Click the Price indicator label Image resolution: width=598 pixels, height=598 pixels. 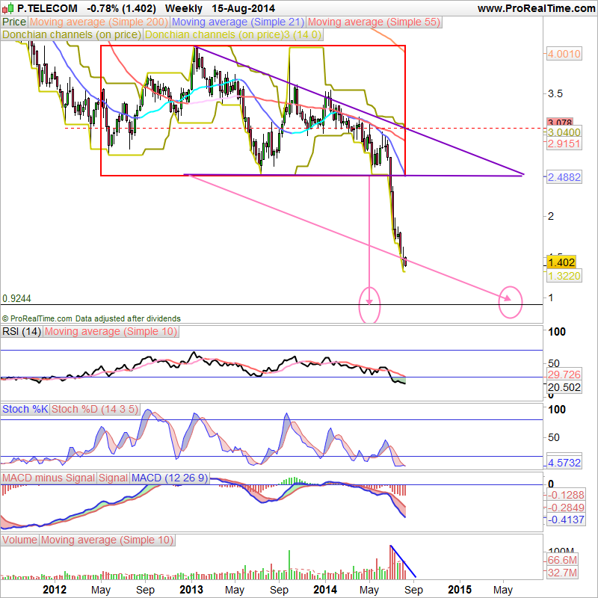point(14,22)
